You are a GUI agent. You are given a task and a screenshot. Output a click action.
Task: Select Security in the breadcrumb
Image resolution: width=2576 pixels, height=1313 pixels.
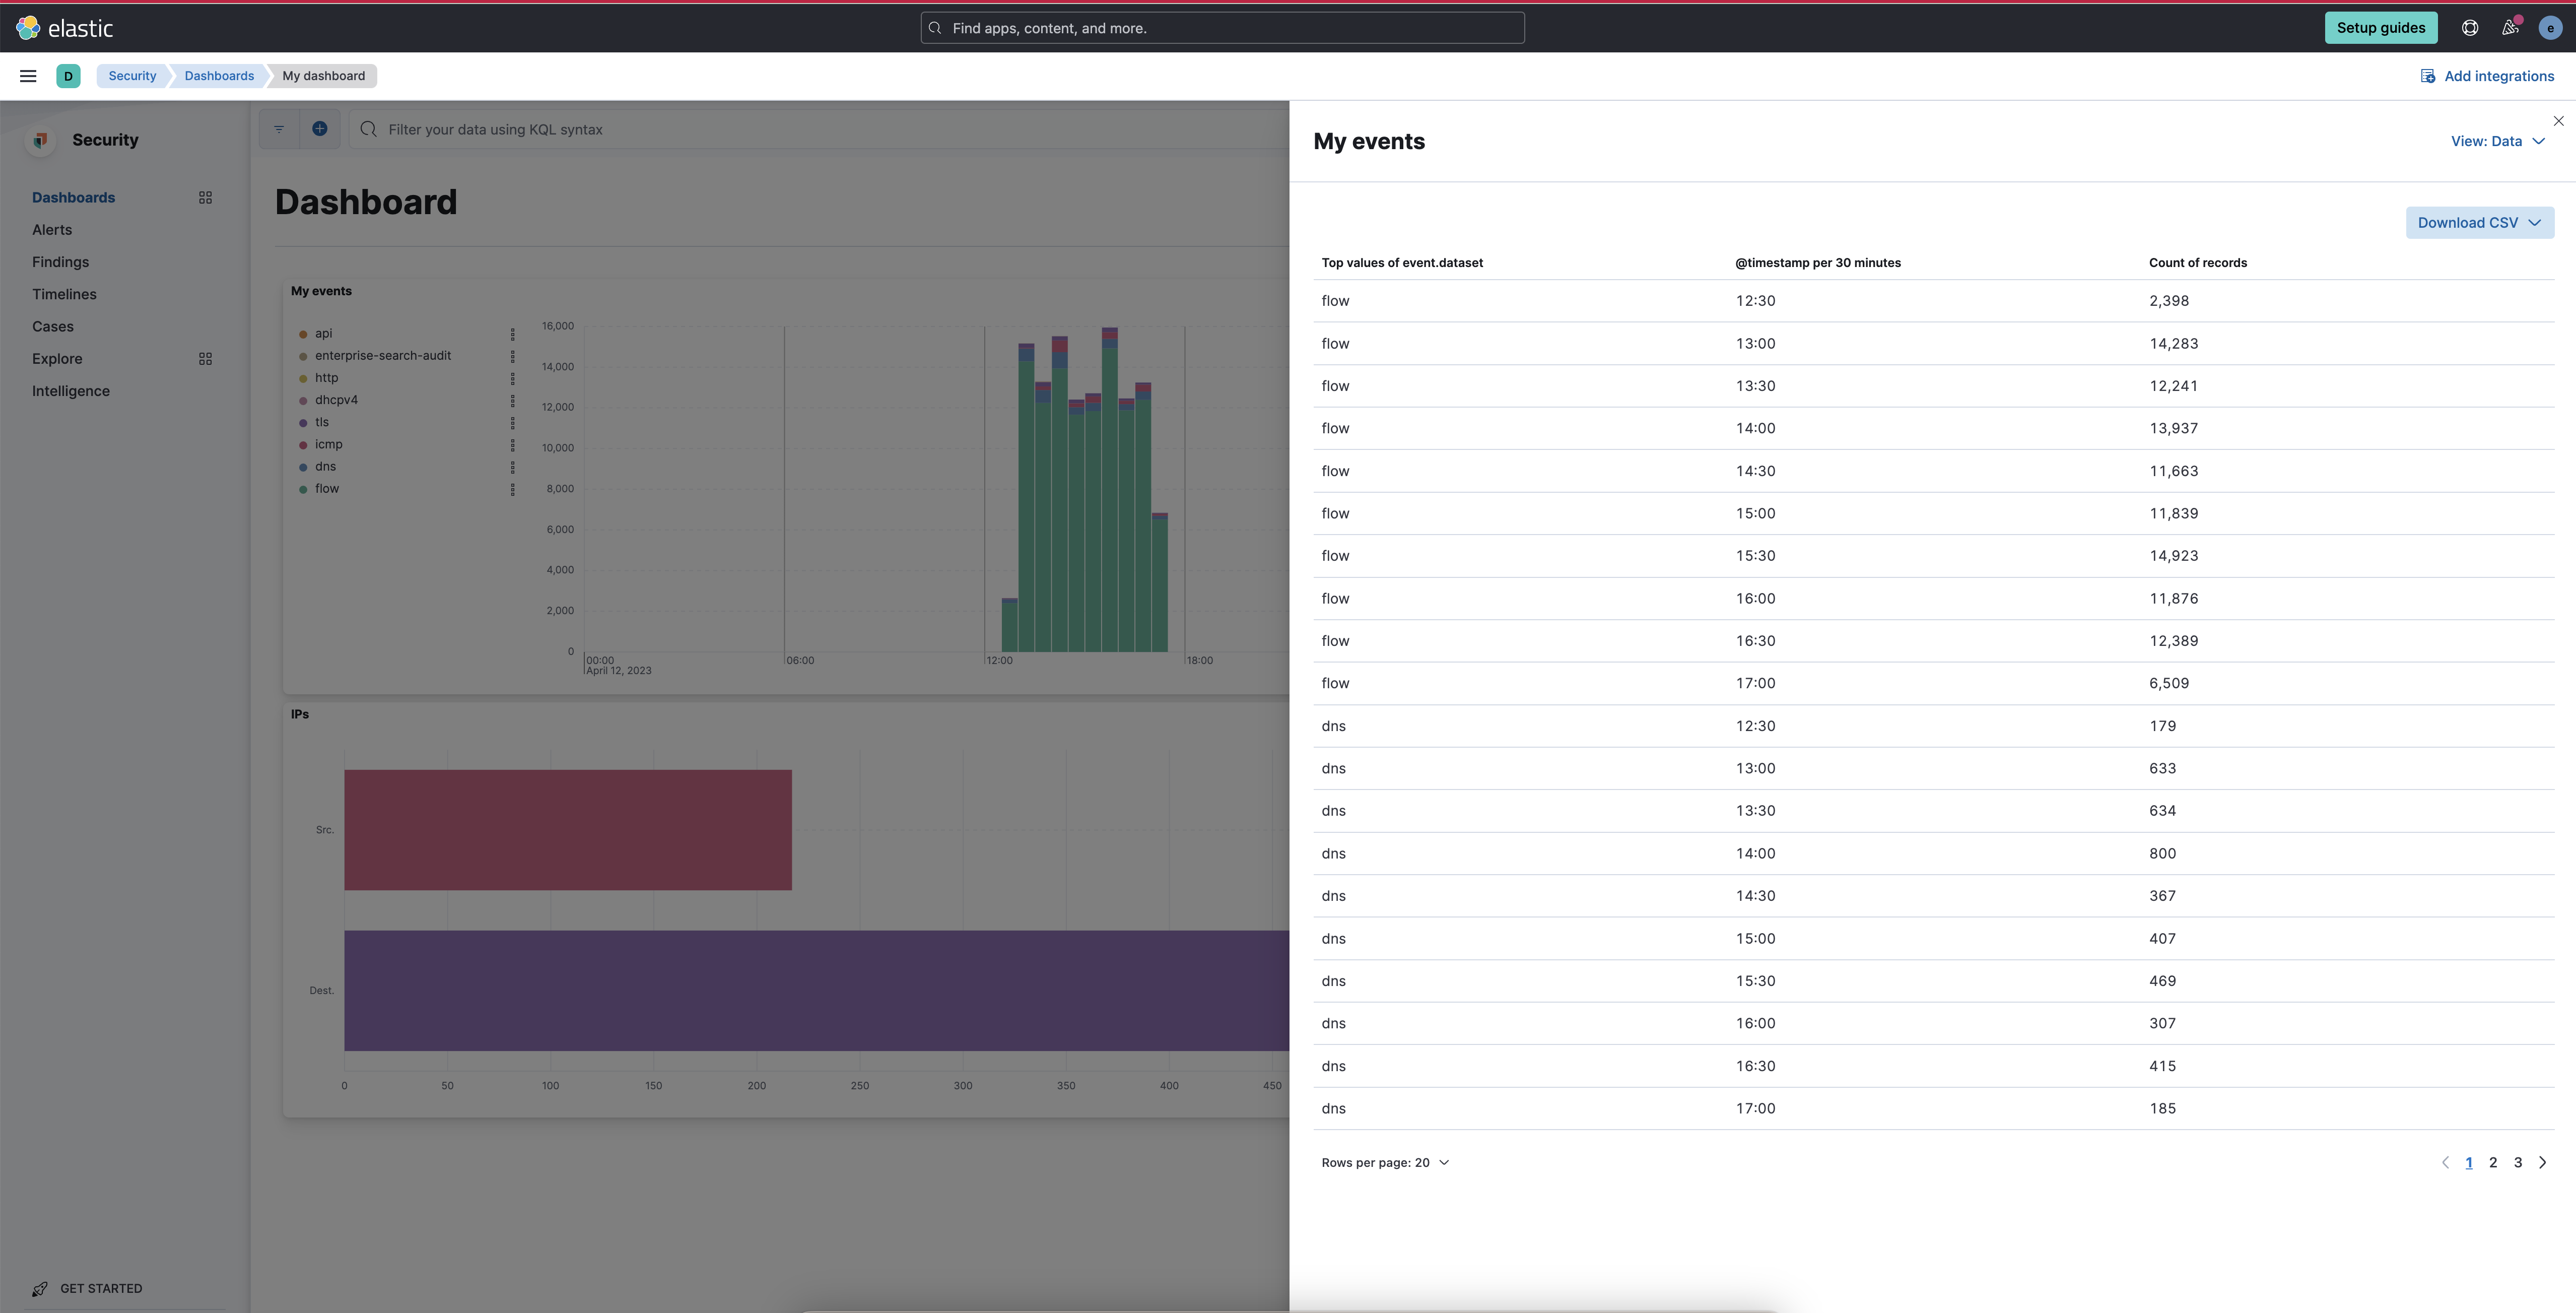[131, 75]
